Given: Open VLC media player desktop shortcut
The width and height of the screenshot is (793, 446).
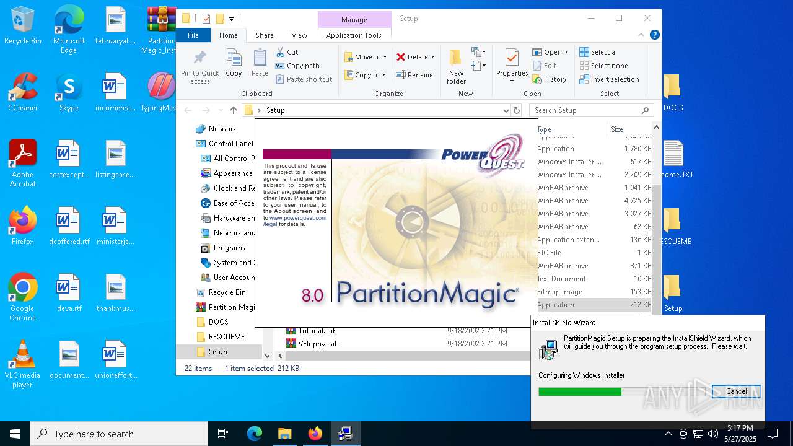Looking at the screenshot, I should click(23, 364).
